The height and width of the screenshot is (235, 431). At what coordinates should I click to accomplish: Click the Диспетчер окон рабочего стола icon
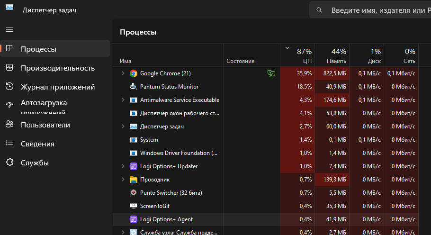133,113
